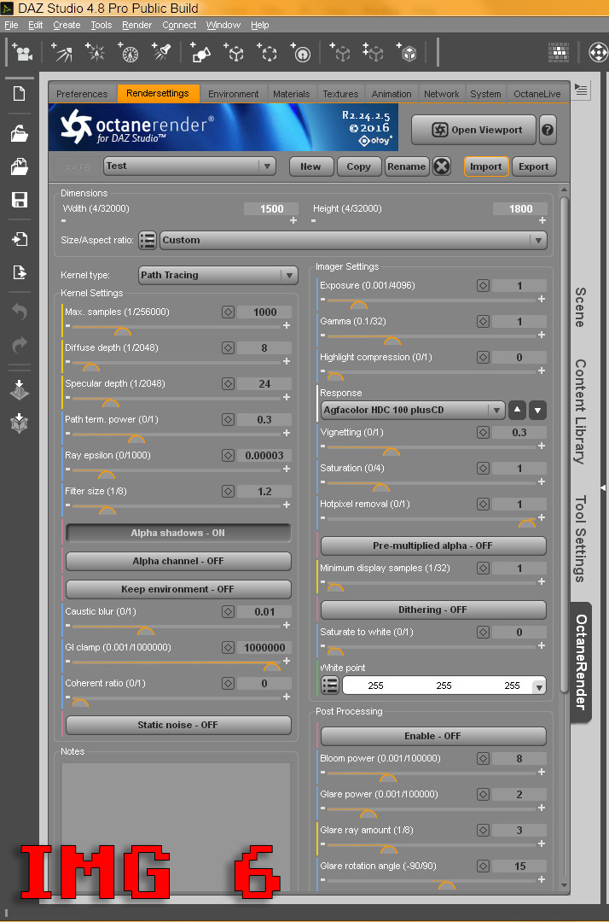Create a new camera from toolbar
609x922 pixels.
tap(22, 53)
